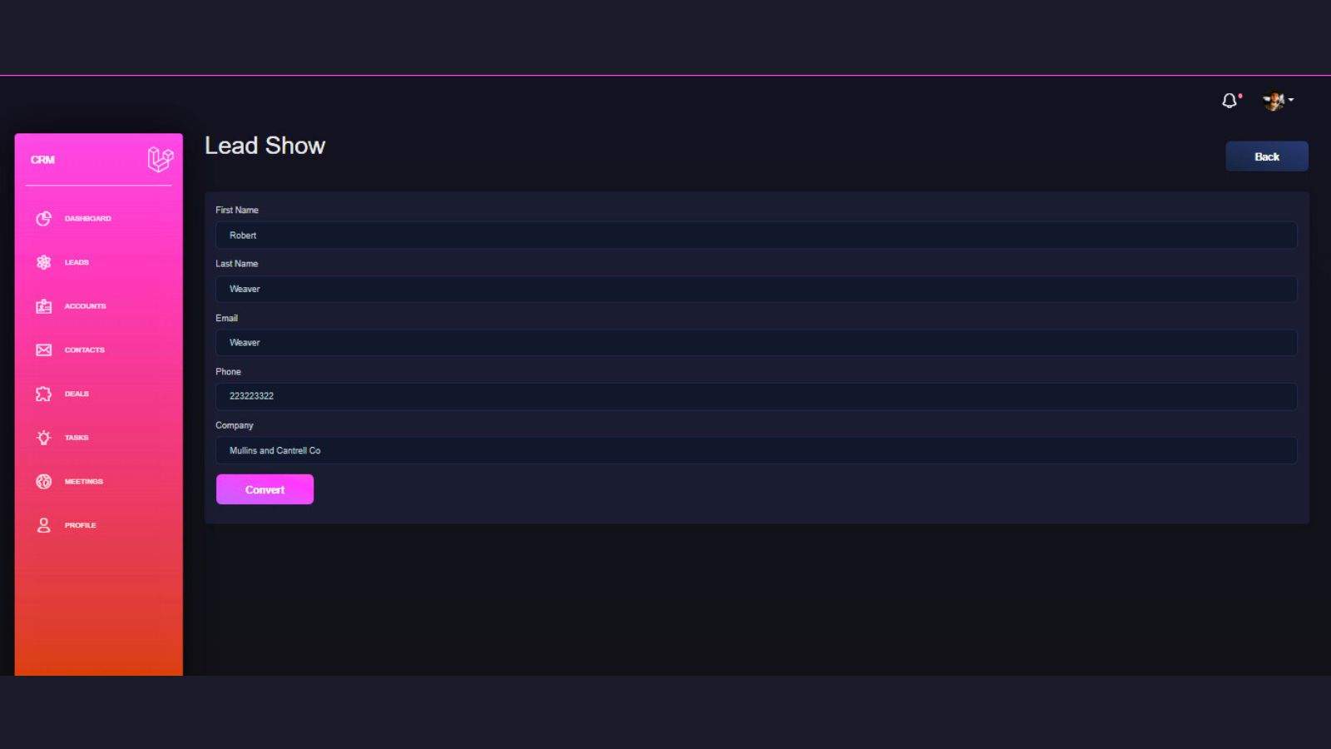
Task: Open the Leads menu label
Action: tap(77, 262)
